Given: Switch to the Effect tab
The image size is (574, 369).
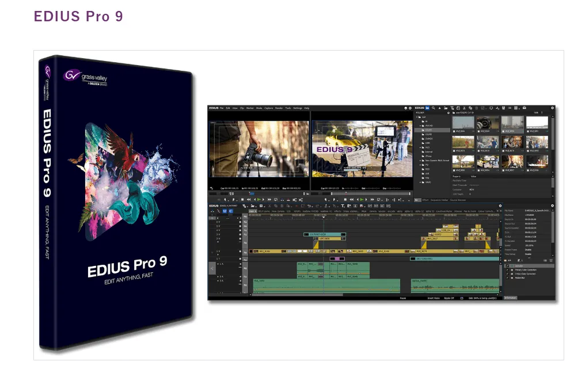Looking at the screenshot, I should (x=425, y=200).
